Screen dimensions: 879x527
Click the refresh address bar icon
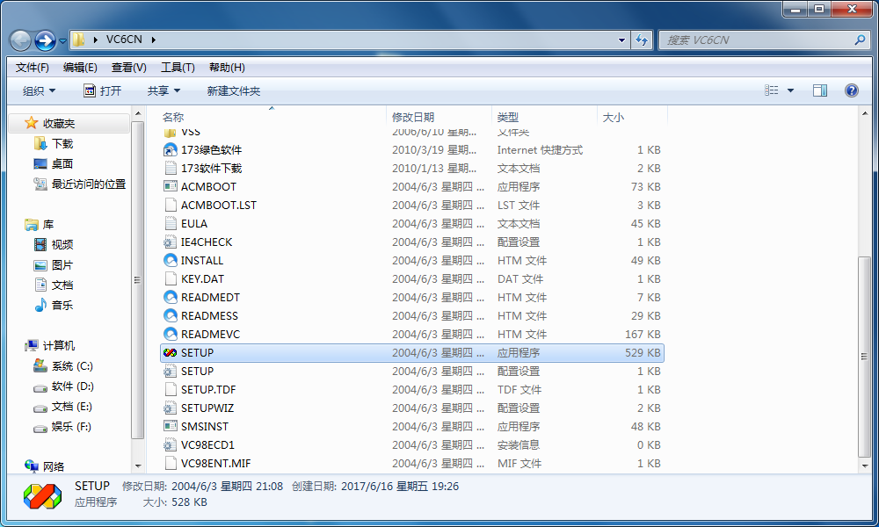pyautogui.click(x=642, y=40)
